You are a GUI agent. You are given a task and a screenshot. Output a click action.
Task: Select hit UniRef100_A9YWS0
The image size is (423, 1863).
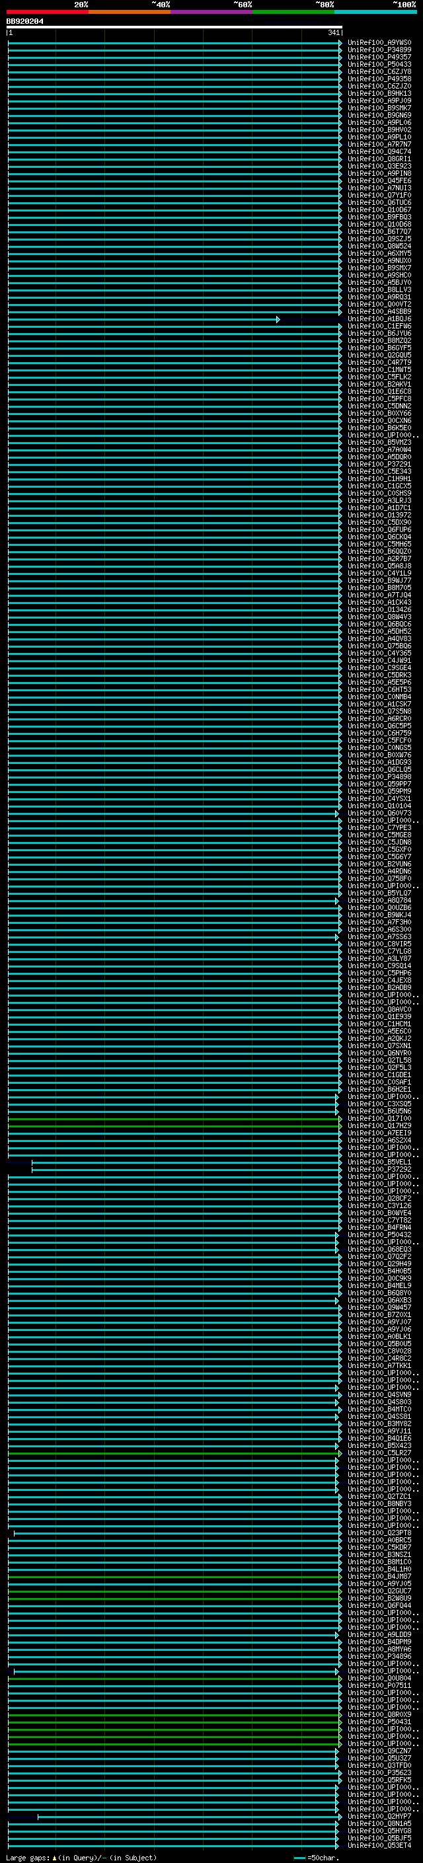tap(379, 43)
